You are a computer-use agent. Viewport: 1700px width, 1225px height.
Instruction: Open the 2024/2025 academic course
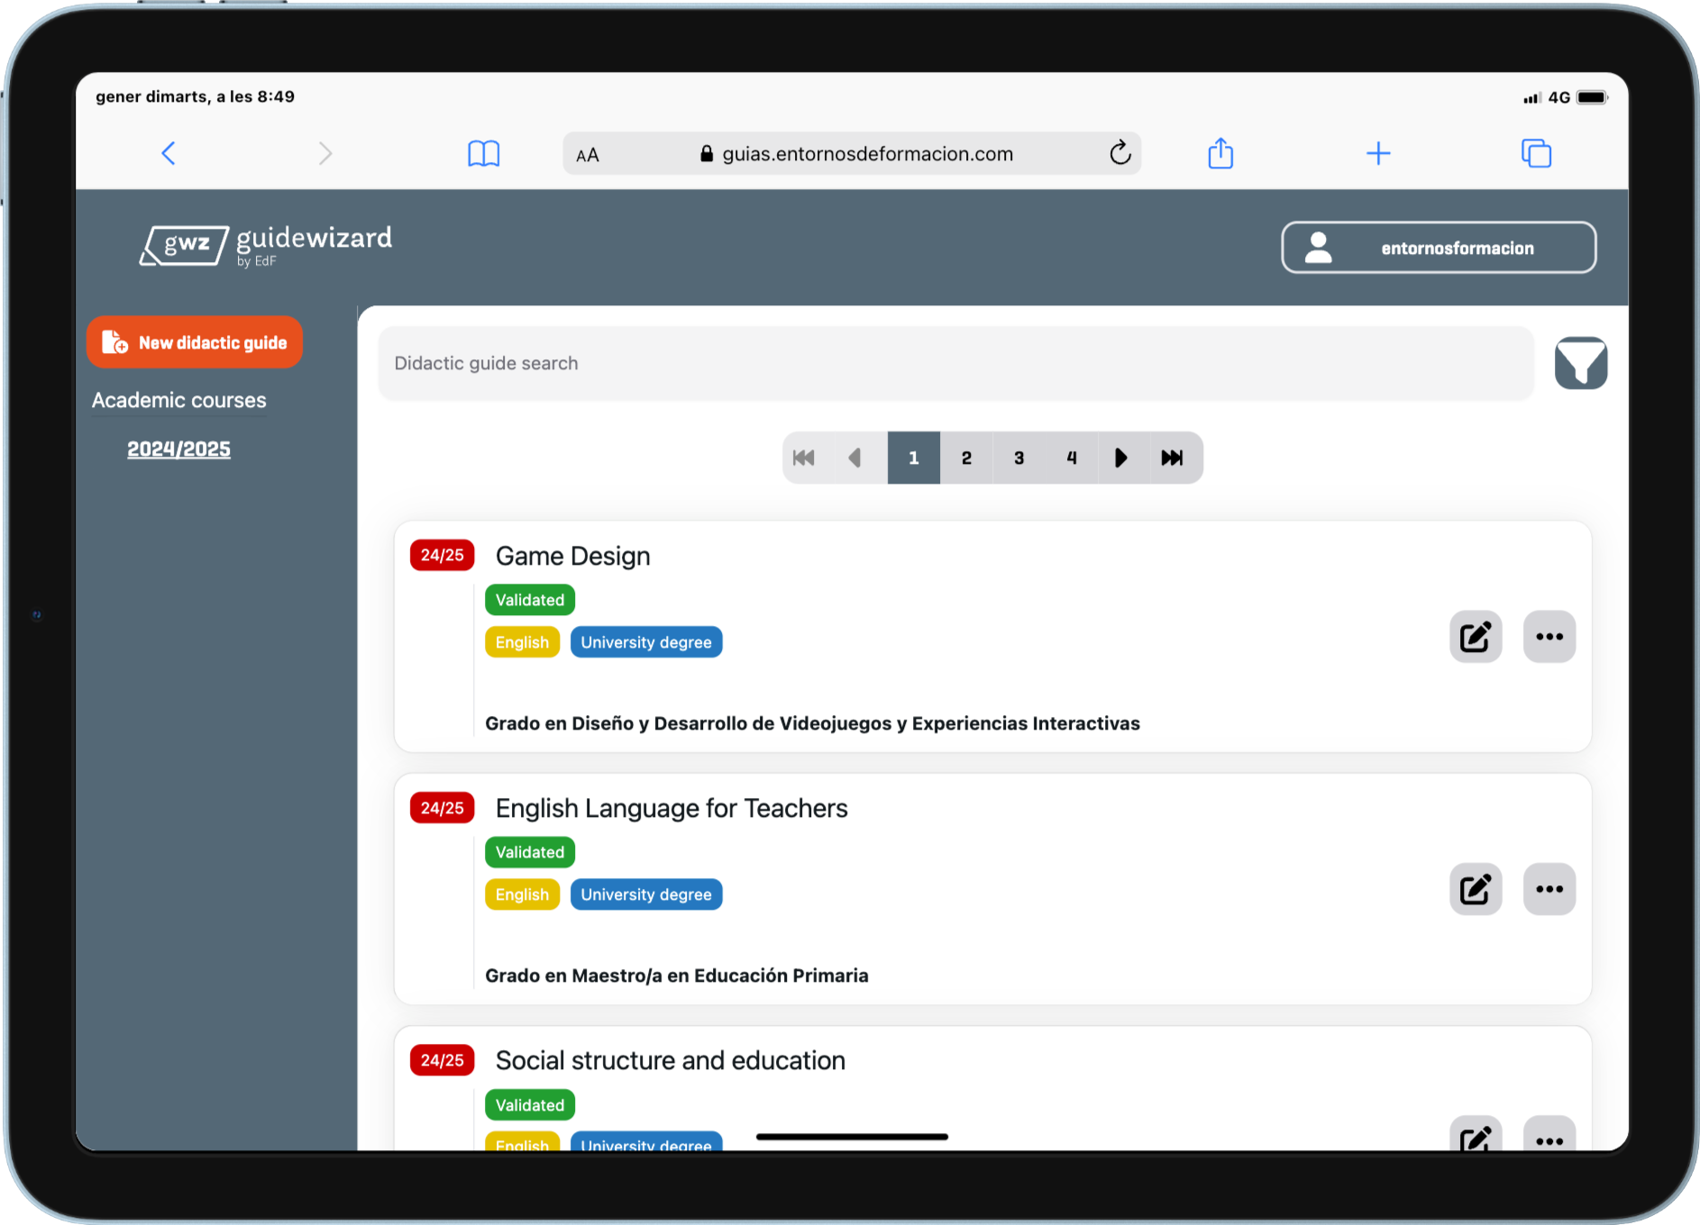pyautogui.click(x=178, y=449)
